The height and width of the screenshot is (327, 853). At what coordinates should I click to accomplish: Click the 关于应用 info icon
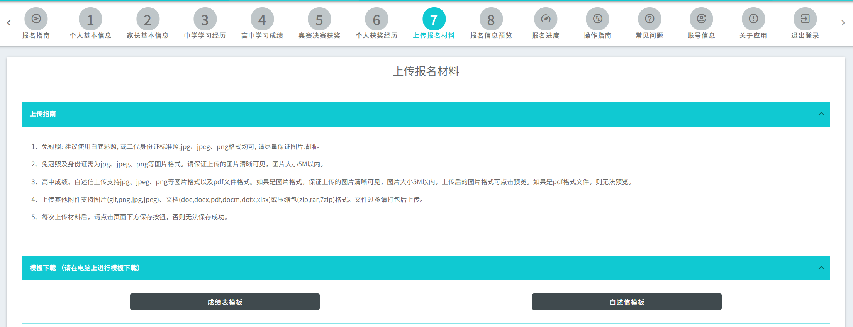click(x=753, y=19)
